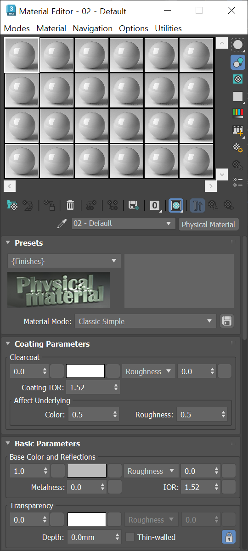Collapse the Basic Parameters rollout
The height and width of the screenshot is (551, 248).
click(8, 444)
